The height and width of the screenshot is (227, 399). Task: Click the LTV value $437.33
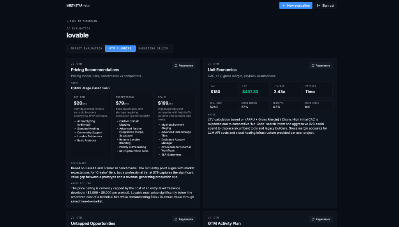tap(250, 92)
